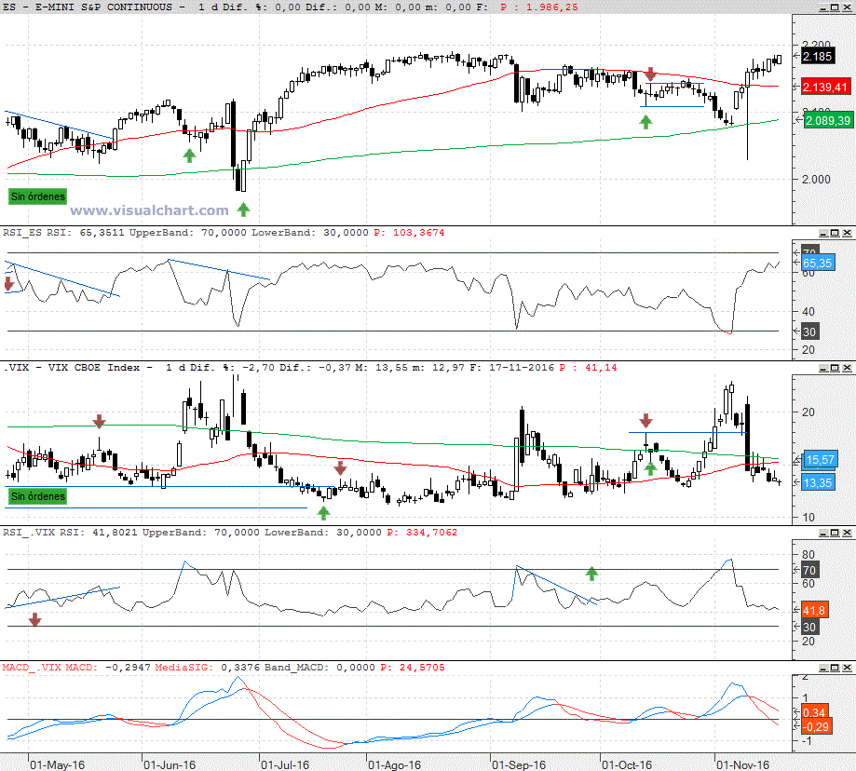Close the MACD_.VIX indicator panel
Viewport: 856px width, 771px height.
click(847, 668)
